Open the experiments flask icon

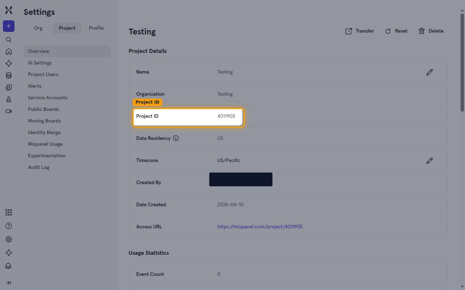point(9,99)
